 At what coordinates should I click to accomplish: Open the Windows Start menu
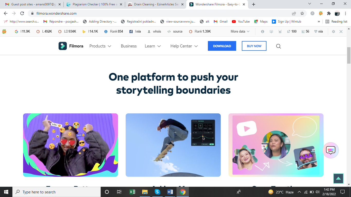point(6,192)
